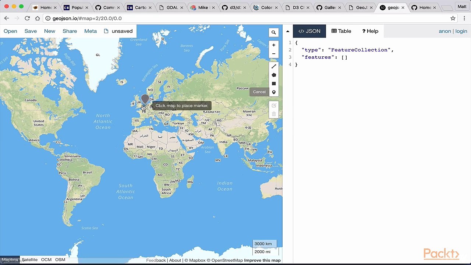Open the Share menu
471x265 pixels.
pyautogui.click(x=70, y=31)
